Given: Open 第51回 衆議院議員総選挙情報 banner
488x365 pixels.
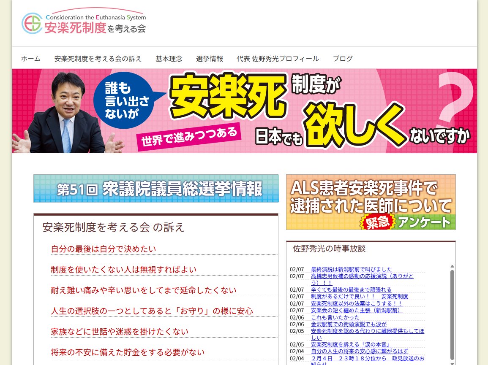Looking at the screenshot, I should tap(156, 188).
